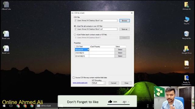This screenshot has width=195, height=109.
Task: Select the Google Drive desktop shortcut
Action: [186, 50]
